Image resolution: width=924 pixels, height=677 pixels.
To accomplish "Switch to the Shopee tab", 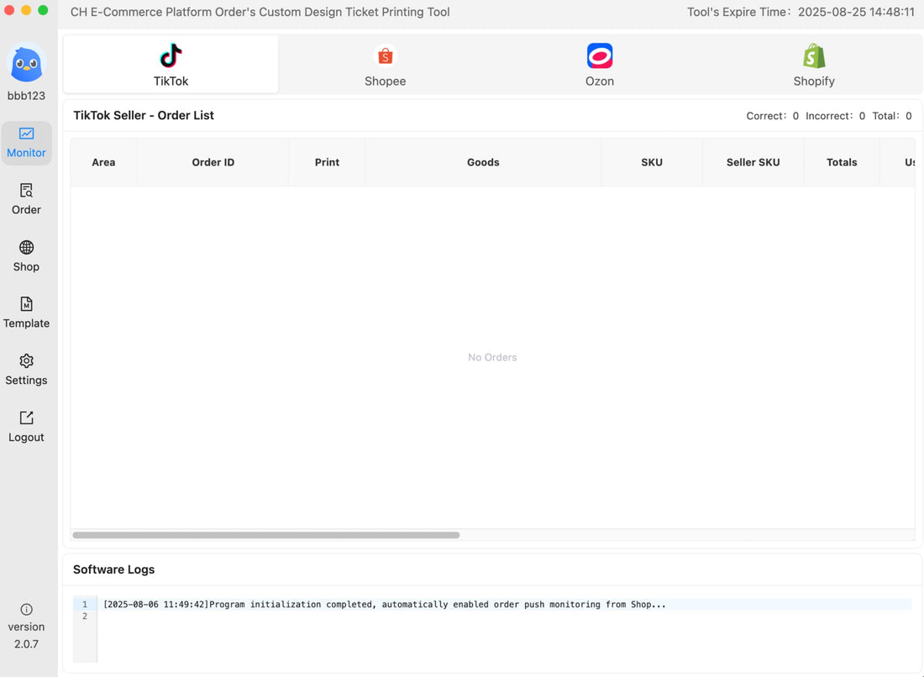I will point(385,66).
